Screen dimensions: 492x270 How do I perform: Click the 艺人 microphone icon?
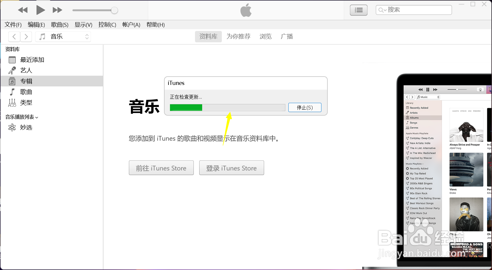(12, 70)
